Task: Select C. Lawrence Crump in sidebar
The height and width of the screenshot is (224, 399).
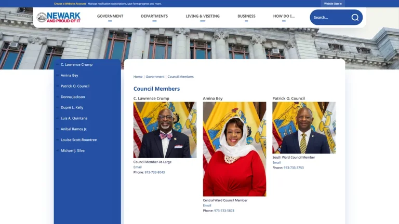Action: pos(76,64)
